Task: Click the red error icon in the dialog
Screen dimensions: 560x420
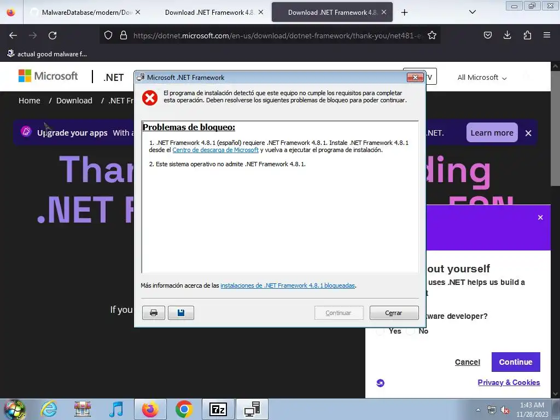Action: [x=150, y=97]
